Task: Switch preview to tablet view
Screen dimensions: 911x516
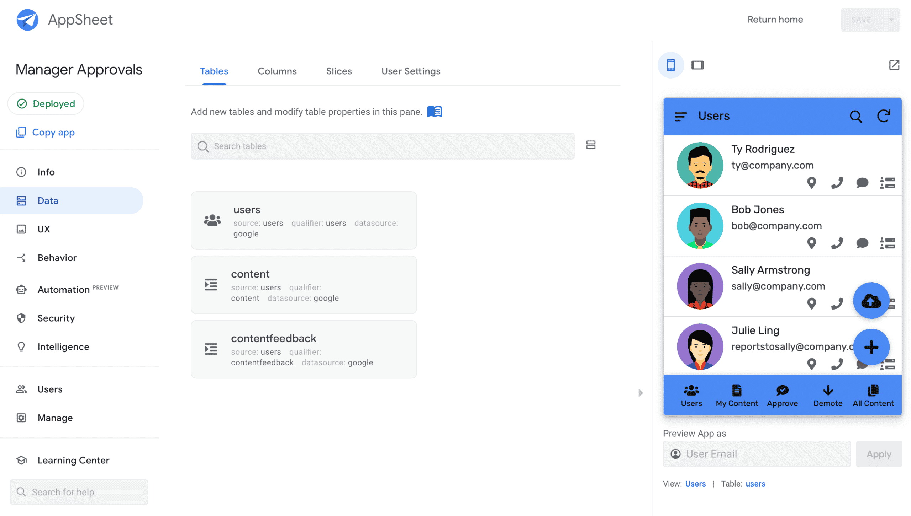Action: coord(697,65)
